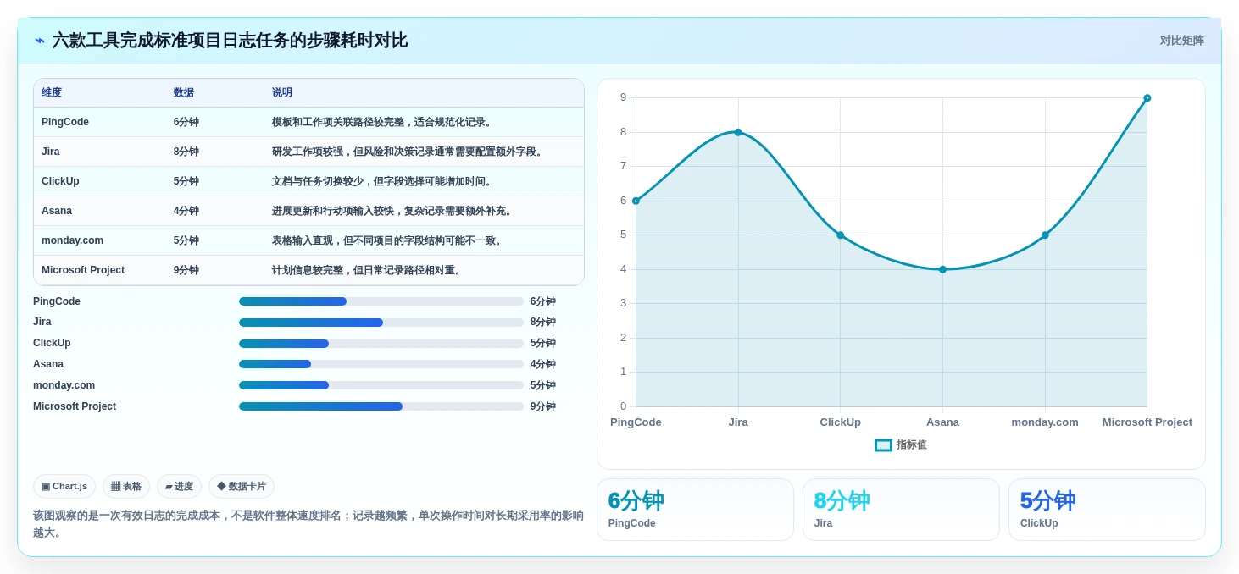This screenshot has height=574, width=1239.
Task: Click the 数据 column header
Action: tap(184, 92)
